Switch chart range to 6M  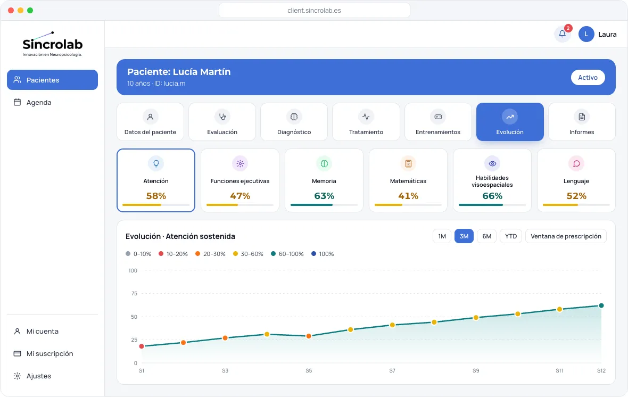click(x=486, y=236)
